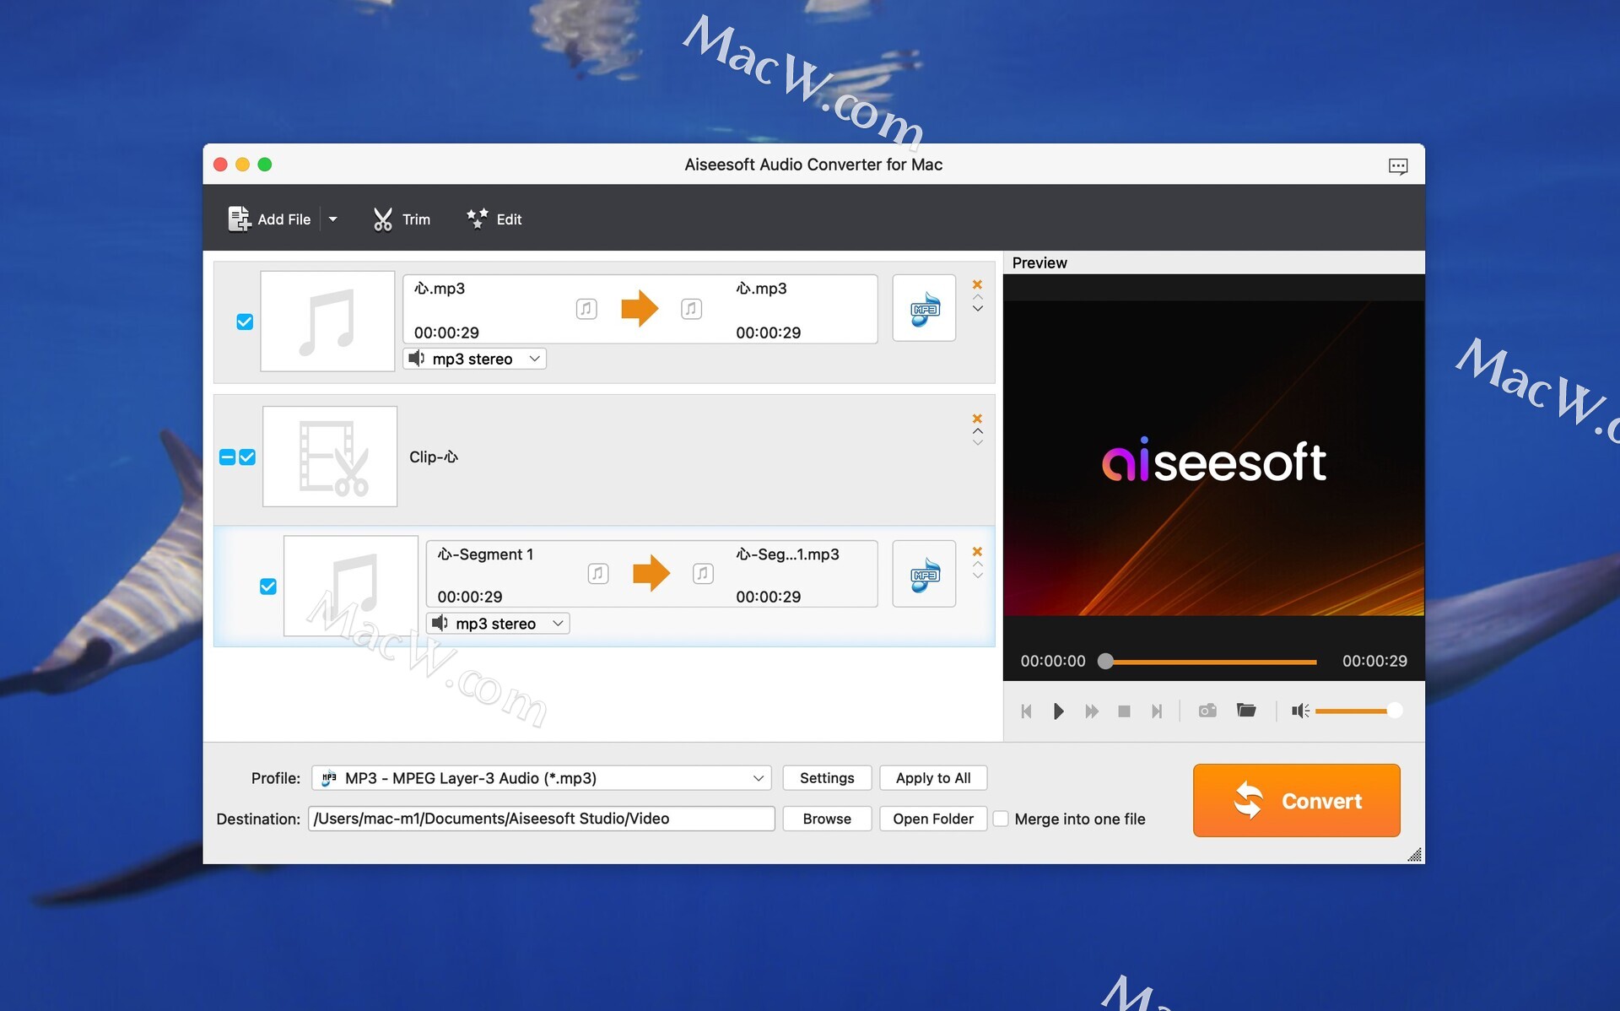This screenshot has width=1620, height=1011.
Task: Open the Trim tool
Action: coord(402,219)
